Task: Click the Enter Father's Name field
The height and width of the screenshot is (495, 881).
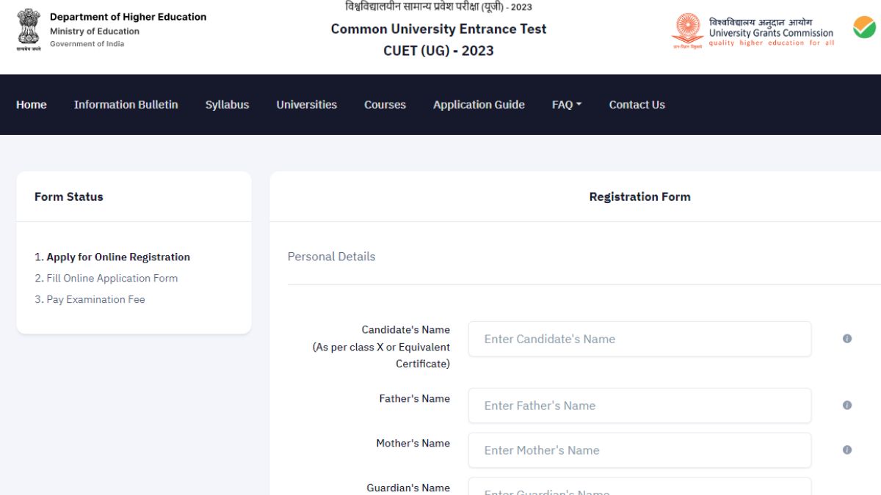Action: [639, 405]
